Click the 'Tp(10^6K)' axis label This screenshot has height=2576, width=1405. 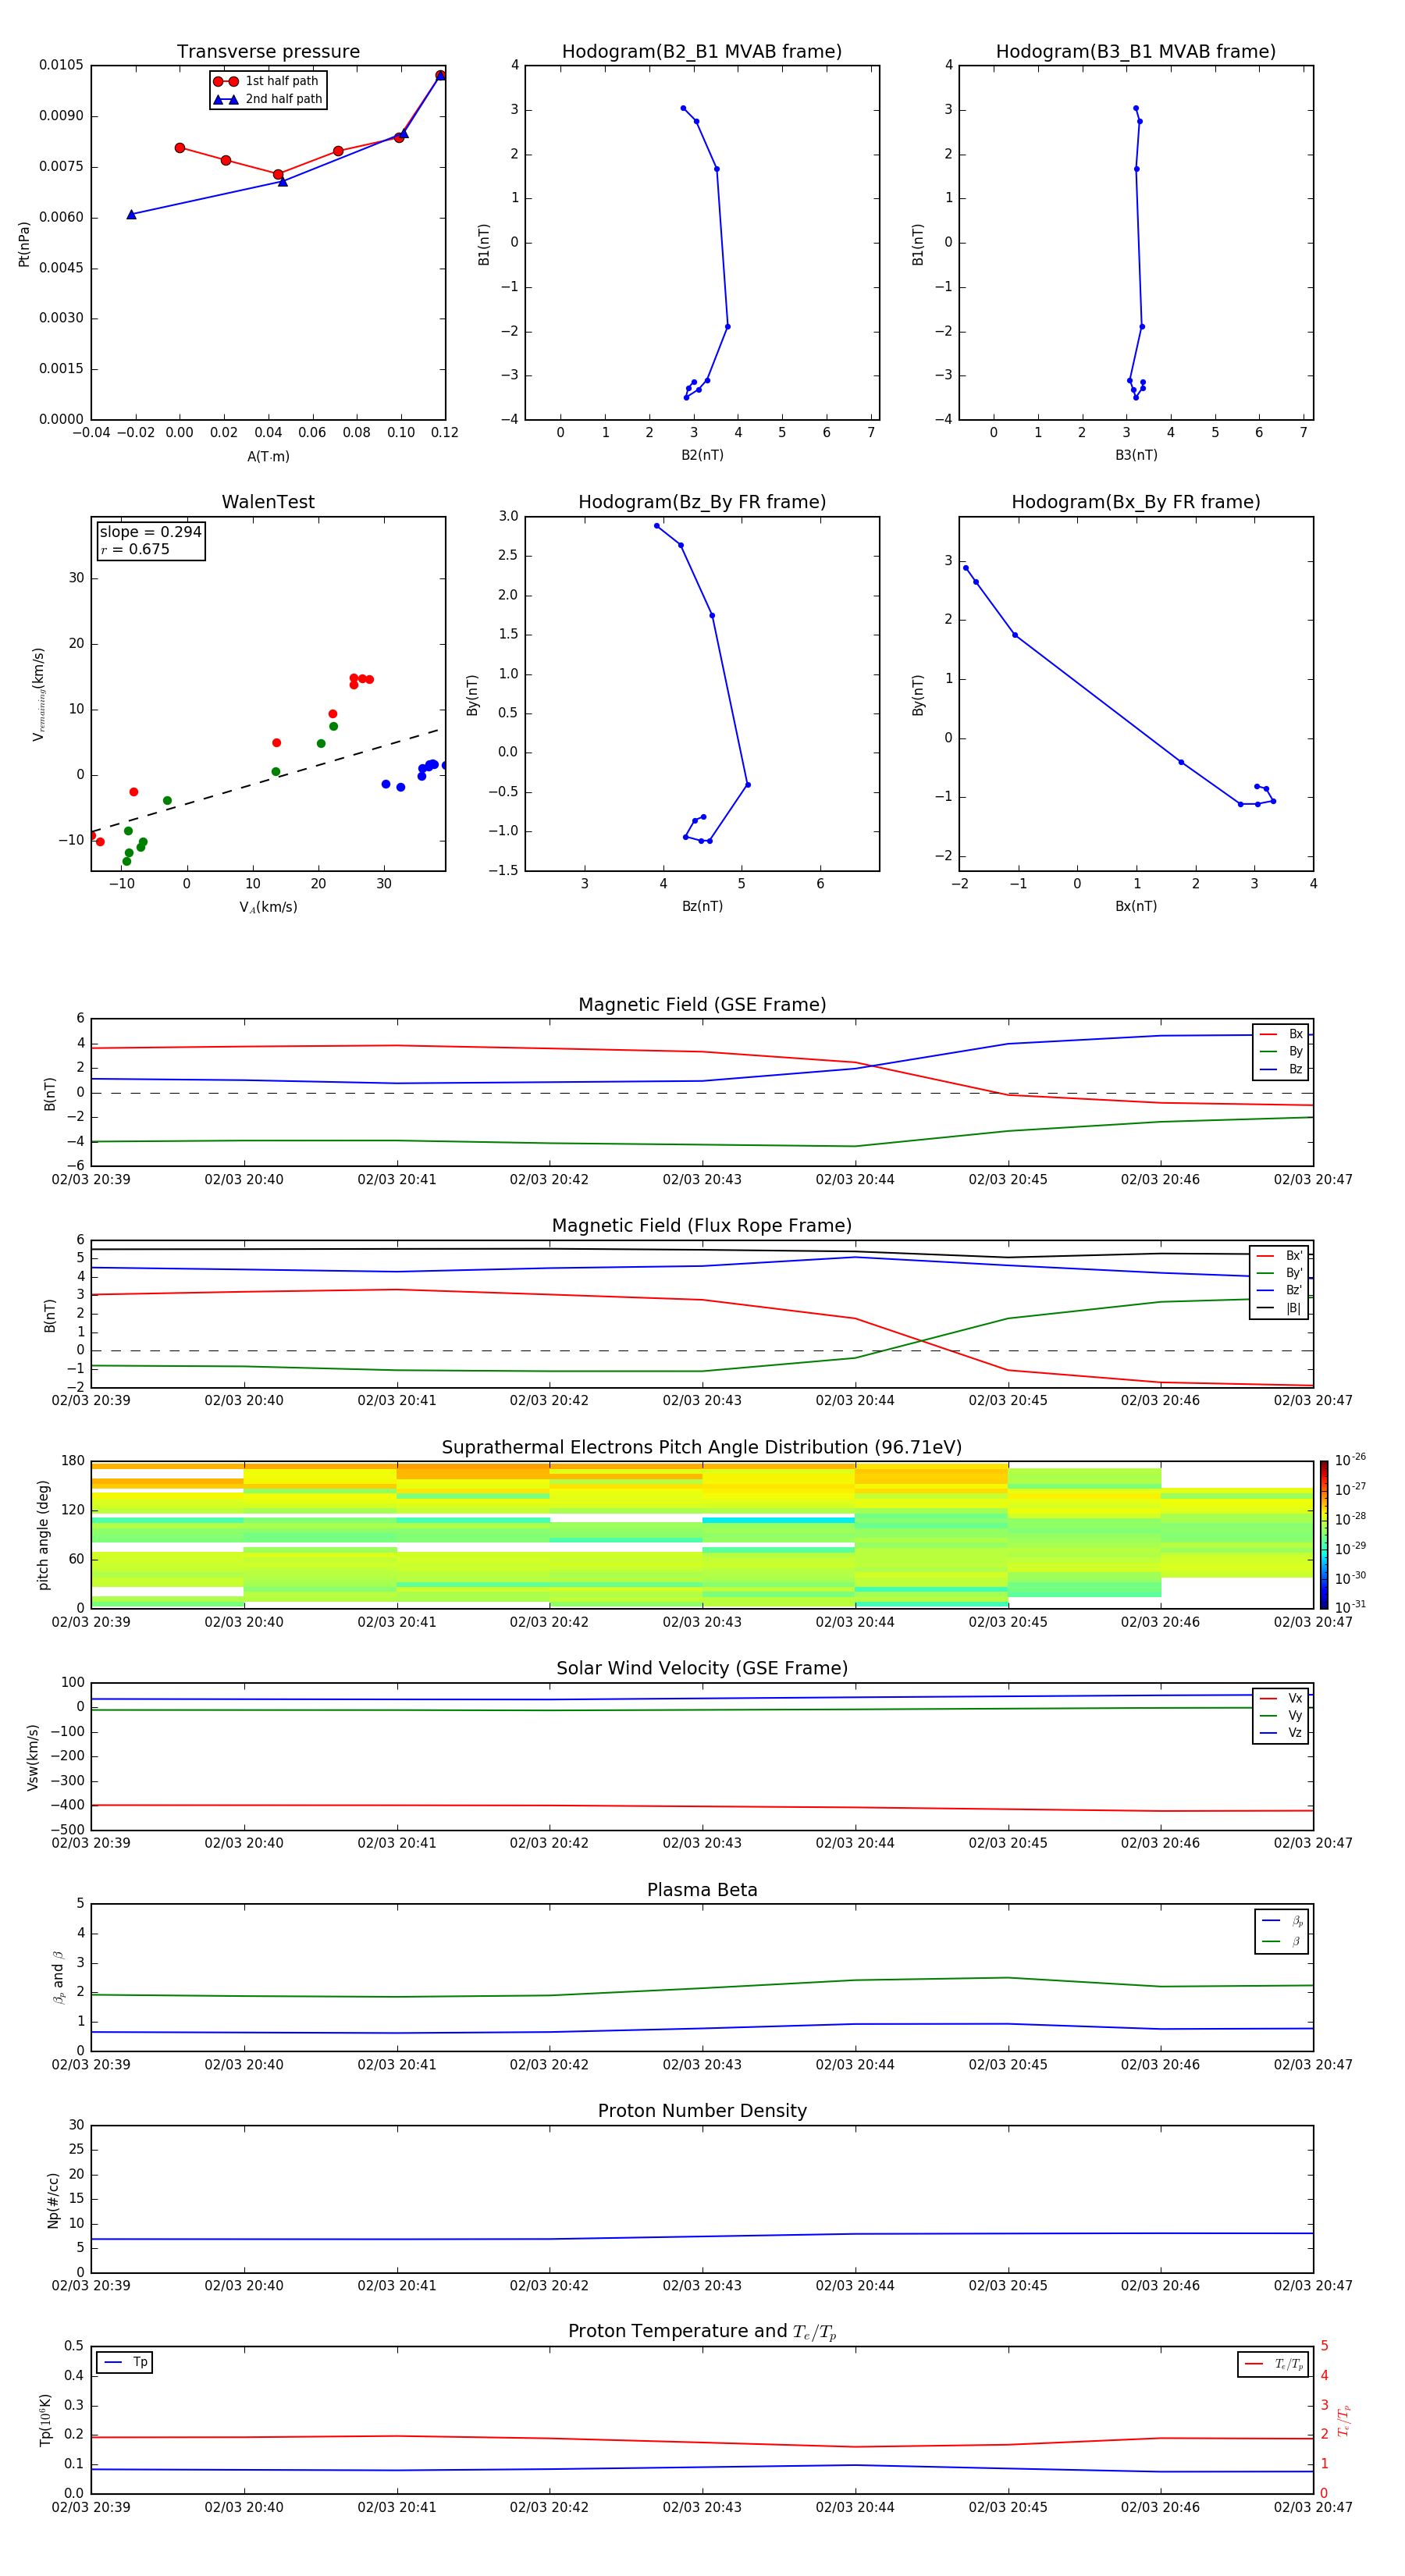point(45,2420)
